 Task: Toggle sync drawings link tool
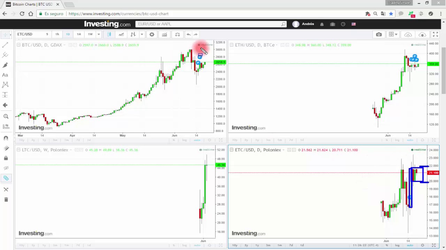coord(6,178)
